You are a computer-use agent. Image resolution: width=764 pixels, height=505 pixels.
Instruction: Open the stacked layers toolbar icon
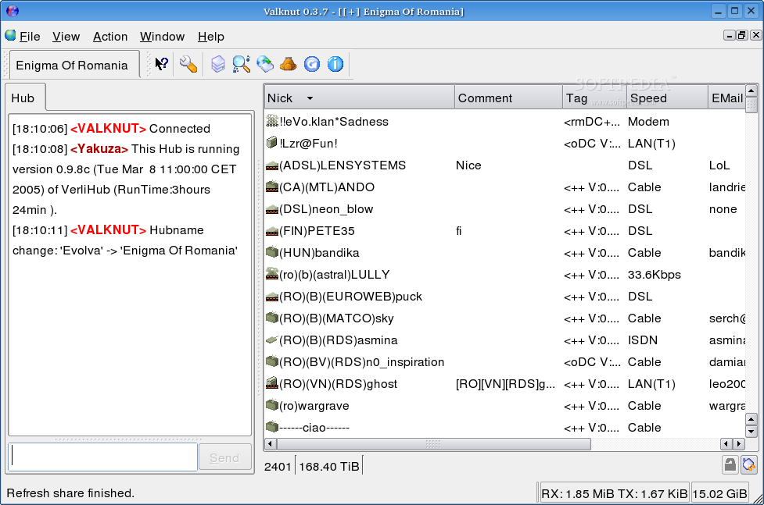click(x=218, y=64)
